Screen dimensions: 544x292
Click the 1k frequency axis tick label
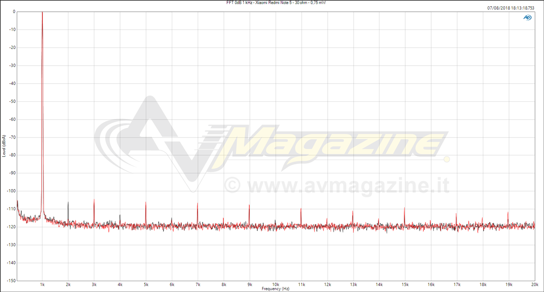[42, 285]
